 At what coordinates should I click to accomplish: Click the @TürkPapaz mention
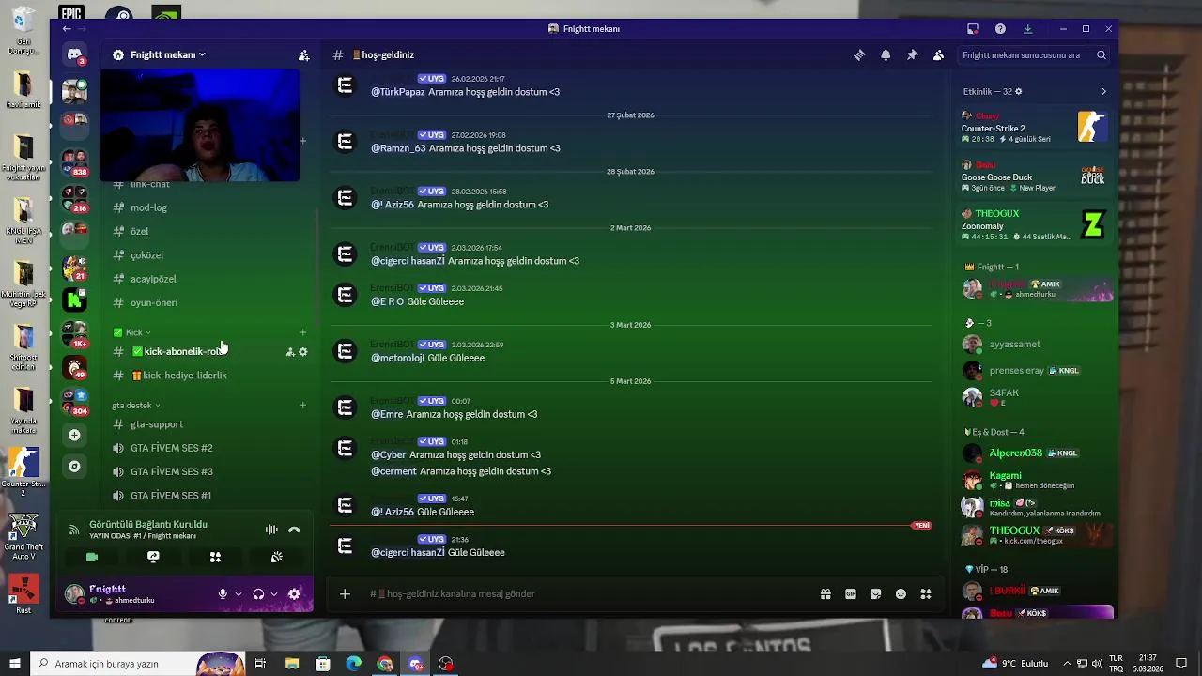point(398,92)
